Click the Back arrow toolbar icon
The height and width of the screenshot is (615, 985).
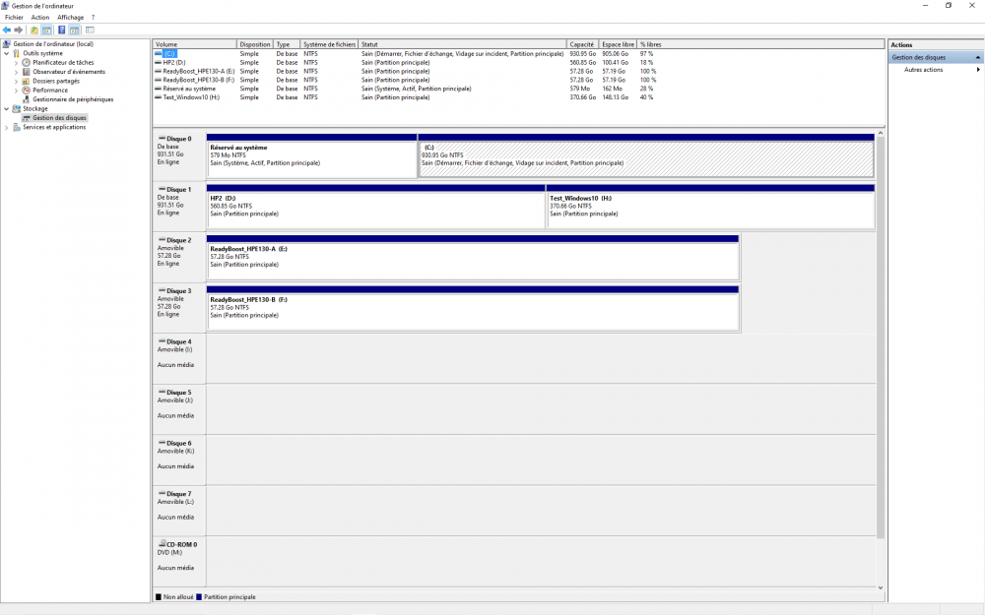pos(7,30)
